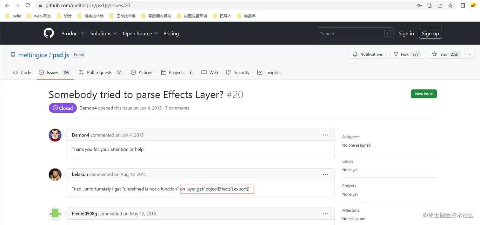Viewport: 480px width, 225px height.
Task: Click the padlock site info icon
Action: [40, 5]
